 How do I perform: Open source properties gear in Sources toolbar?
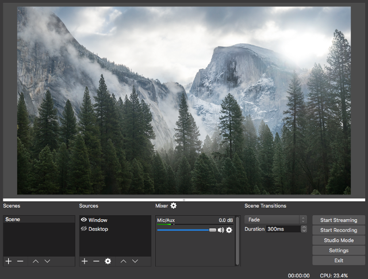(108, 261)
